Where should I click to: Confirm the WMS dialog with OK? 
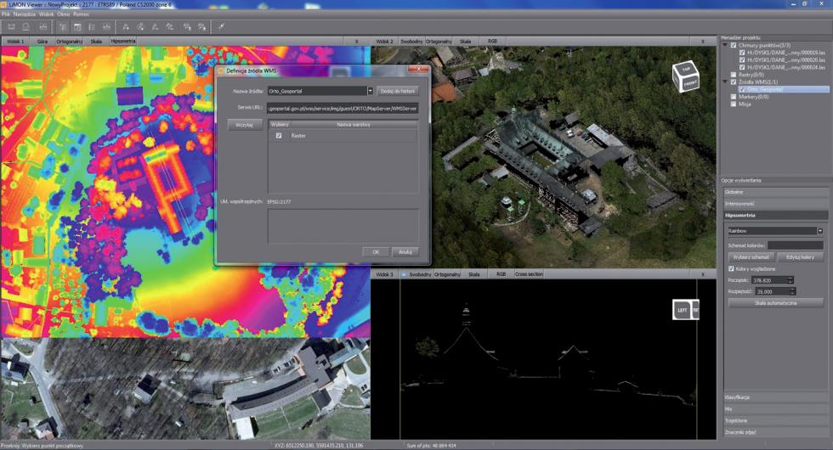tap(376, 252)
